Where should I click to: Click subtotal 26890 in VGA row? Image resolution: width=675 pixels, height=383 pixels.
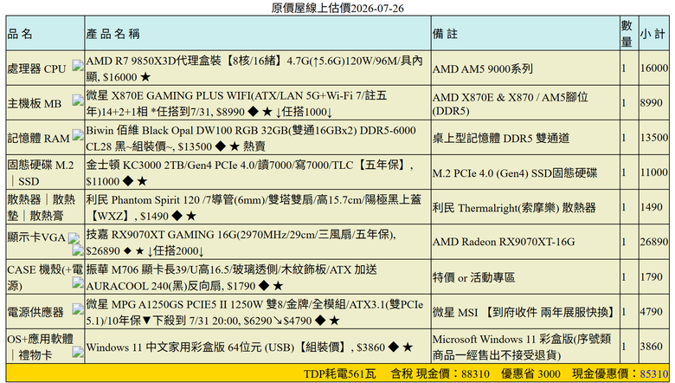click(654, 242)
